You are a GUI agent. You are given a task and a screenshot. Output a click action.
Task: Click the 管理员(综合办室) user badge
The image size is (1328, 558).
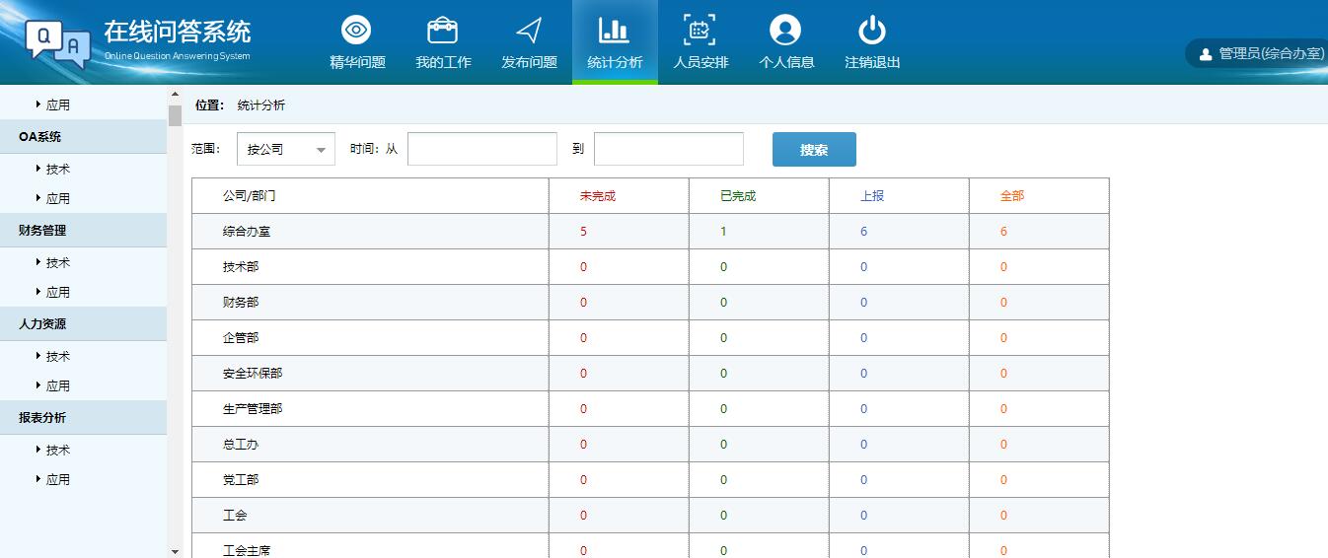point(1260,54)
